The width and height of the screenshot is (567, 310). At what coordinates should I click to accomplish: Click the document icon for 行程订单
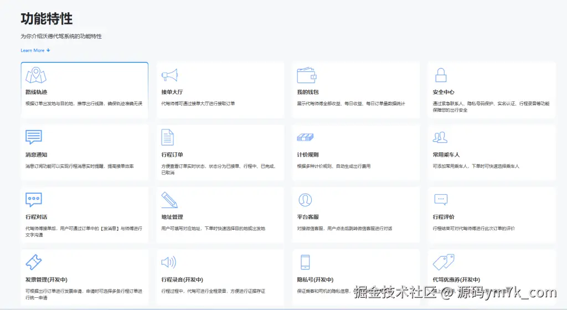[x=167, y=137]
